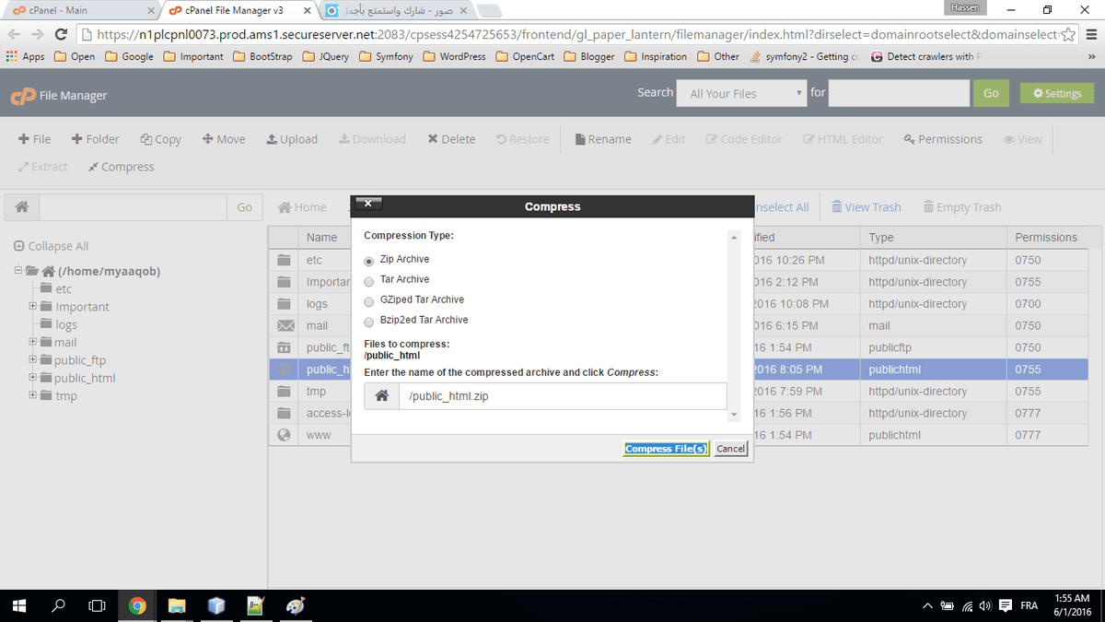Open the Windows Start menu
1105x622 pixels.
pos(20,605)
